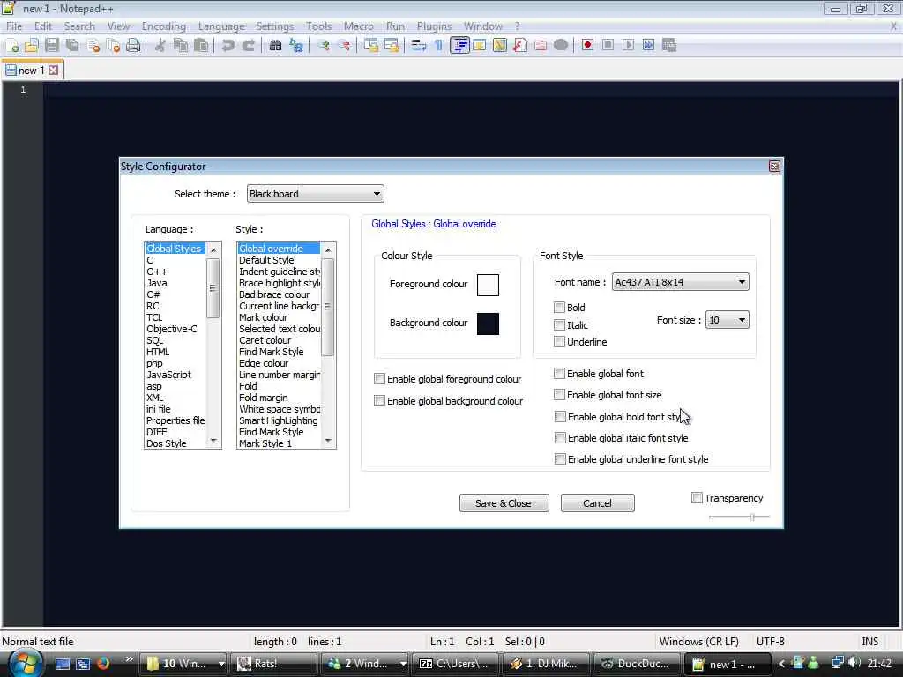Click the Cancel button

[x=597, y=503]
